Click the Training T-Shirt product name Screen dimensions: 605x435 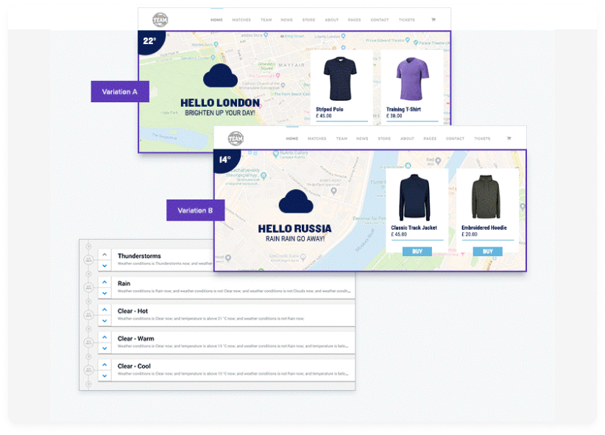click(x=403, y=109)
